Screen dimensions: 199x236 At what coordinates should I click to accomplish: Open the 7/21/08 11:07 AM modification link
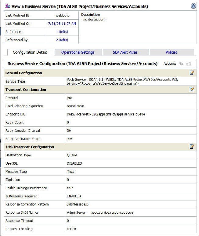click(x=62, y=24)
